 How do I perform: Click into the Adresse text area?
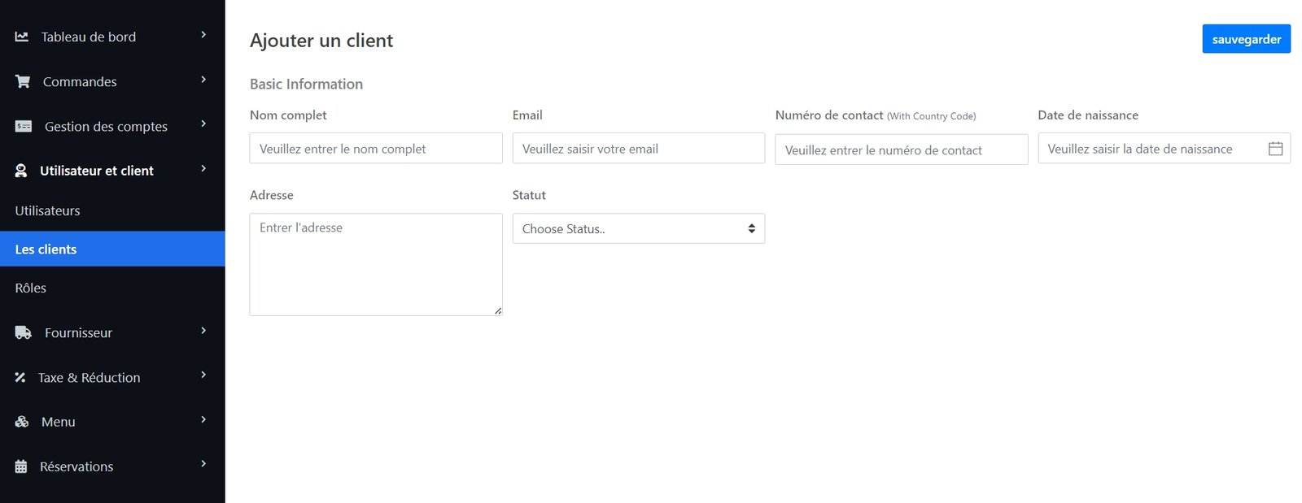point(375,264)
